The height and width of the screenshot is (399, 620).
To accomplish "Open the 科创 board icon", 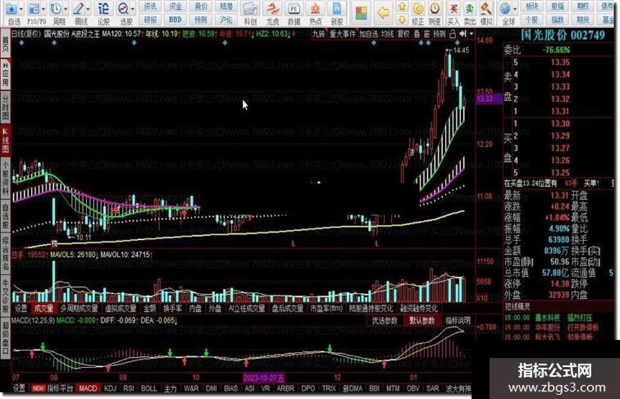I will click(250, 9).
